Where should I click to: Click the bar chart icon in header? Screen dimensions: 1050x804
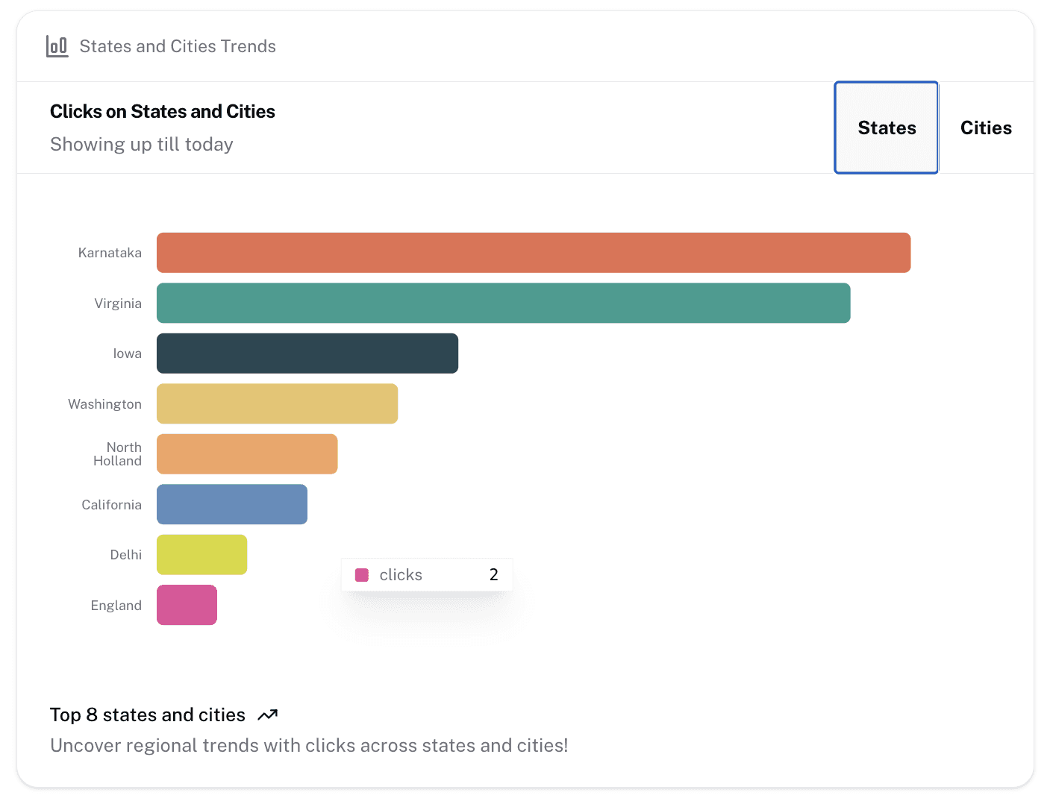tap(57, 46)
